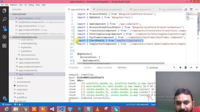Open index.html in the explorer

[22, 90]
